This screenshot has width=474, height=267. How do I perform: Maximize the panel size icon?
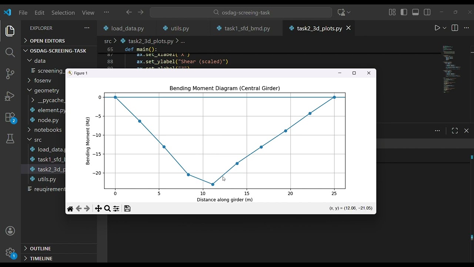pyautogui.click(x=455, y=131)
